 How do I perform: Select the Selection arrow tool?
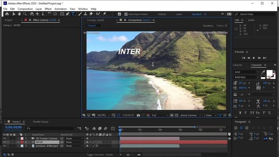[x=14, y=14]
